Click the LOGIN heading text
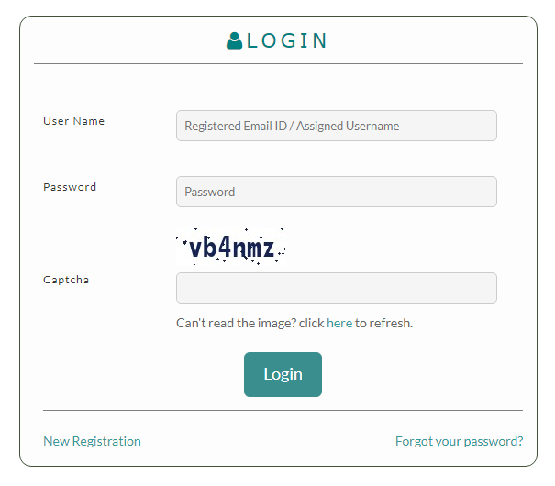Image resolution: width=555 pixels, height=486 pixels. coord(287,40)
